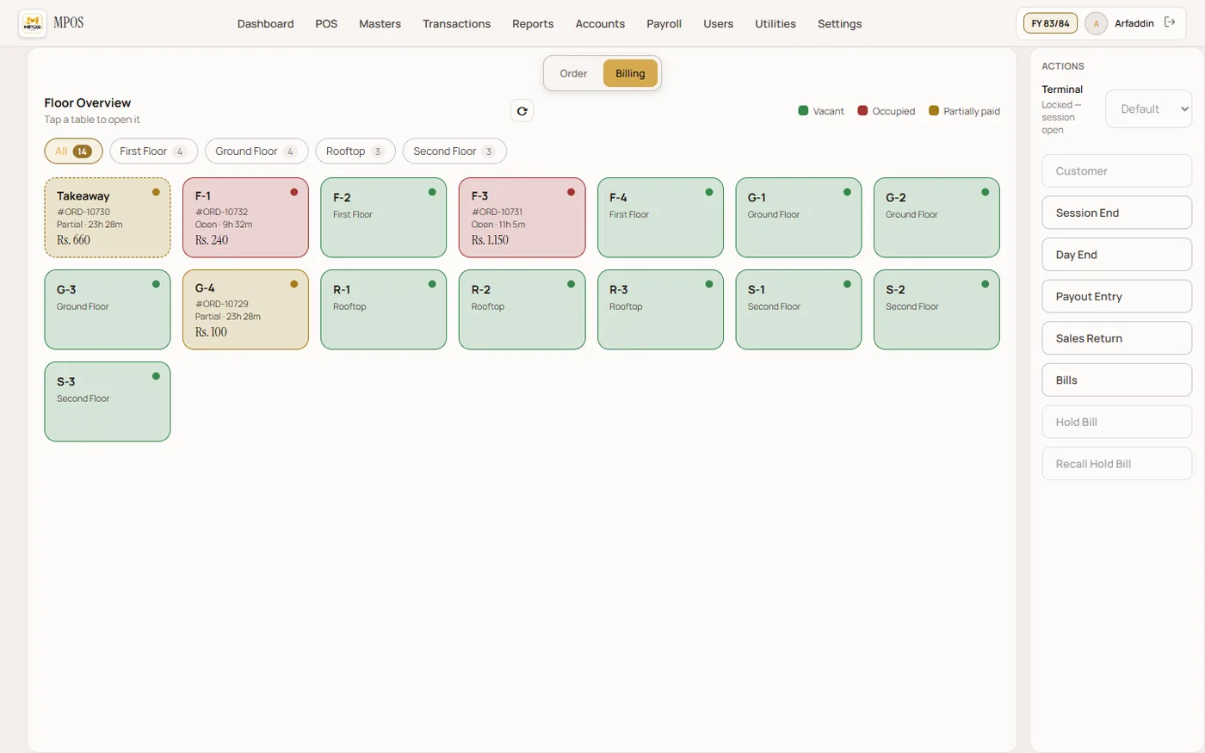Image resolution: width=1205 pixels, height=753 pixels.
Task: Open vacant table G-1
Action: pyautogui.click(x=798, y=218)
